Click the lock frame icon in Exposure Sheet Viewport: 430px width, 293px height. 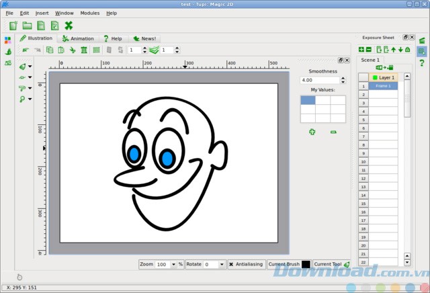click(x=408, y=49)
